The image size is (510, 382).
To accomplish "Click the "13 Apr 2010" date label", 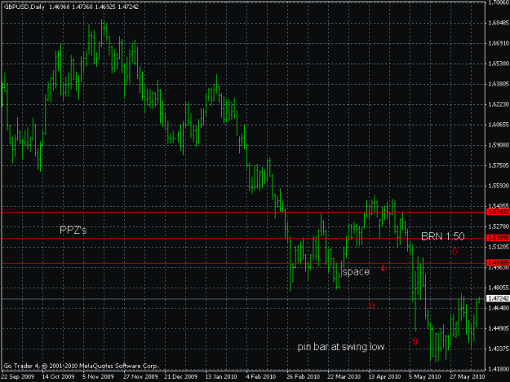I will click(384, 376).
